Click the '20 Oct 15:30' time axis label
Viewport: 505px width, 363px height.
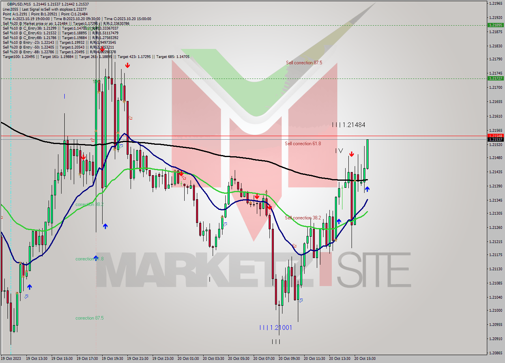coord(365,359)
